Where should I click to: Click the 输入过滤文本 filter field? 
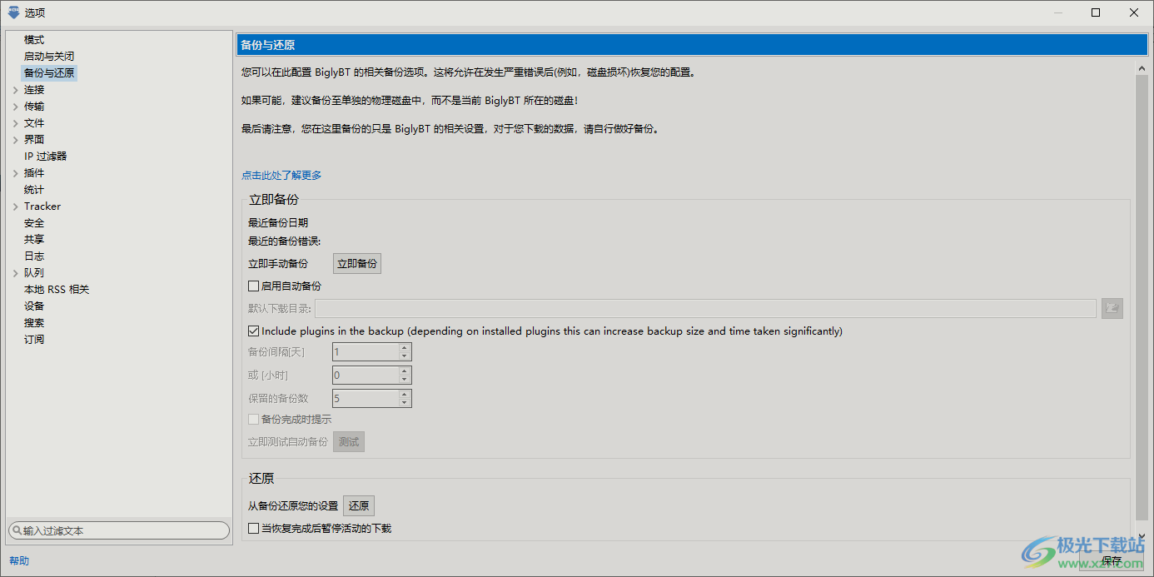pos(119,530)
